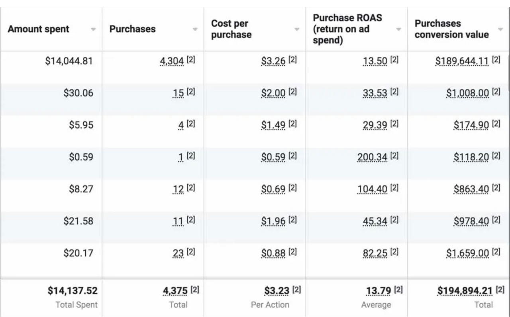Open the Purchases column dropdown arrow
The height and width of the screenshot is (317, 510).
195,29
